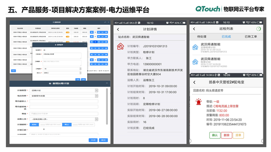Click alarm description C相电流越上限告警

pyautogui.click(x=226, y=106)
